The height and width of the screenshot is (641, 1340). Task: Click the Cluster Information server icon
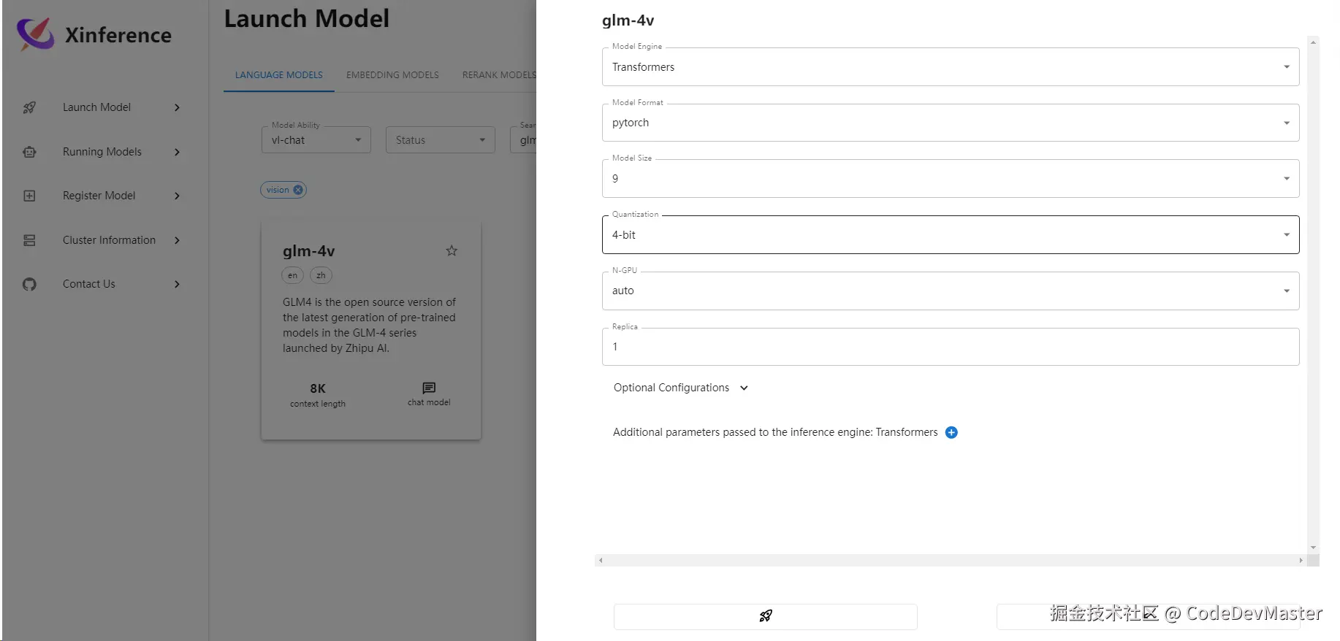pyautogui.click(x=29, y=240)
